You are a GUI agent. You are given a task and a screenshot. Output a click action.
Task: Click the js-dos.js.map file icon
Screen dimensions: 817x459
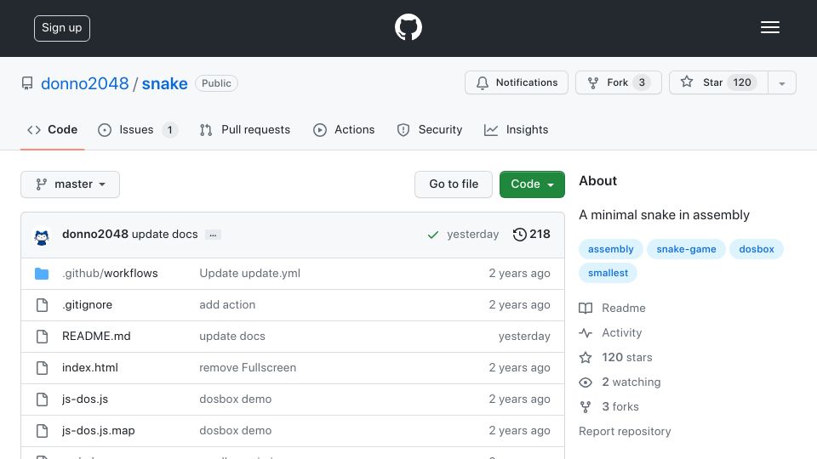(43, 431)
